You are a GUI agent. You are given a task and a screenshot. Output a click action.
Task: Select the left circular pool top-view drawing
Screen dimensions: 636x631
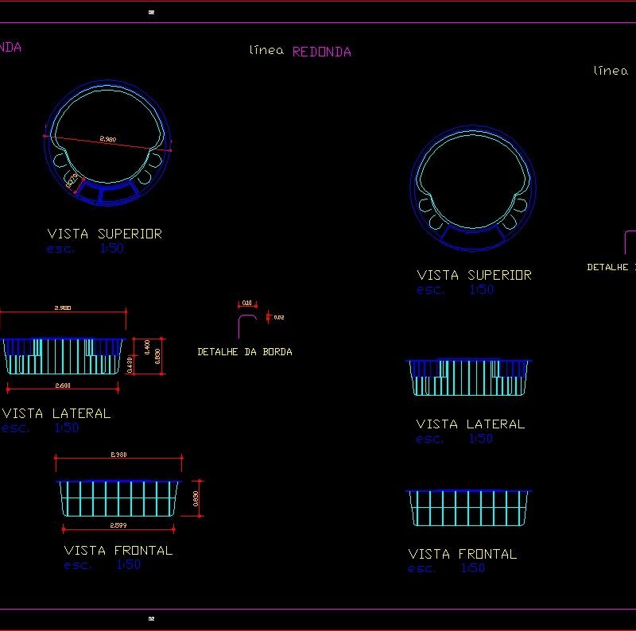[107, 143]
